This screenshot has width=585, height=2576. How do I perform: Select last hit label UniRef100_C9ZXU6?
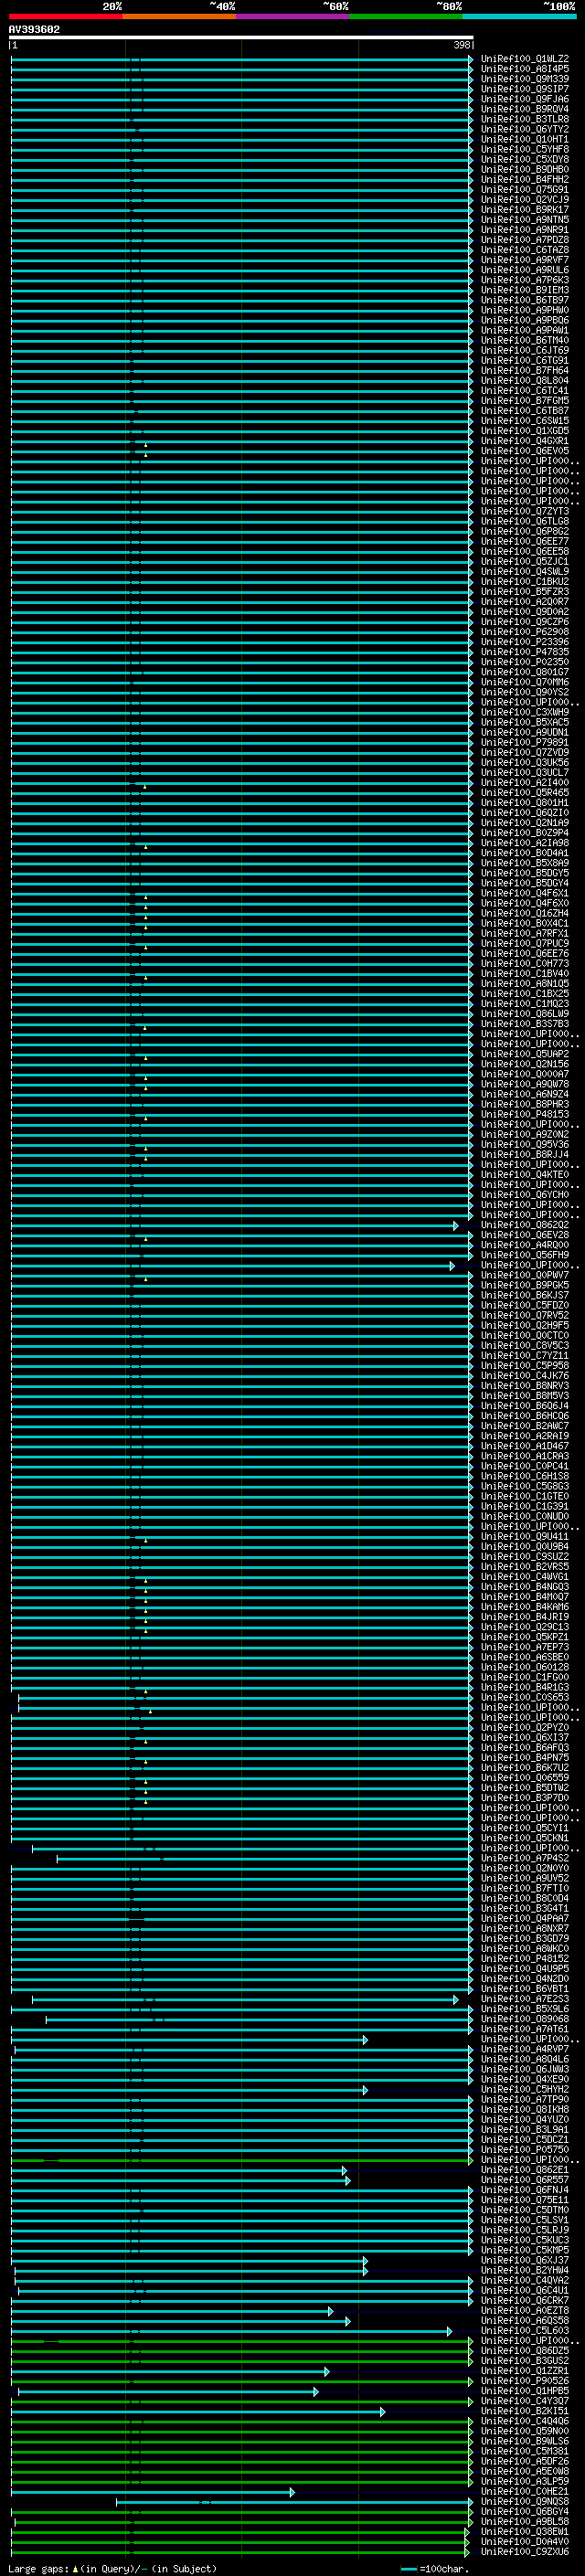[x=525, y=2551]
